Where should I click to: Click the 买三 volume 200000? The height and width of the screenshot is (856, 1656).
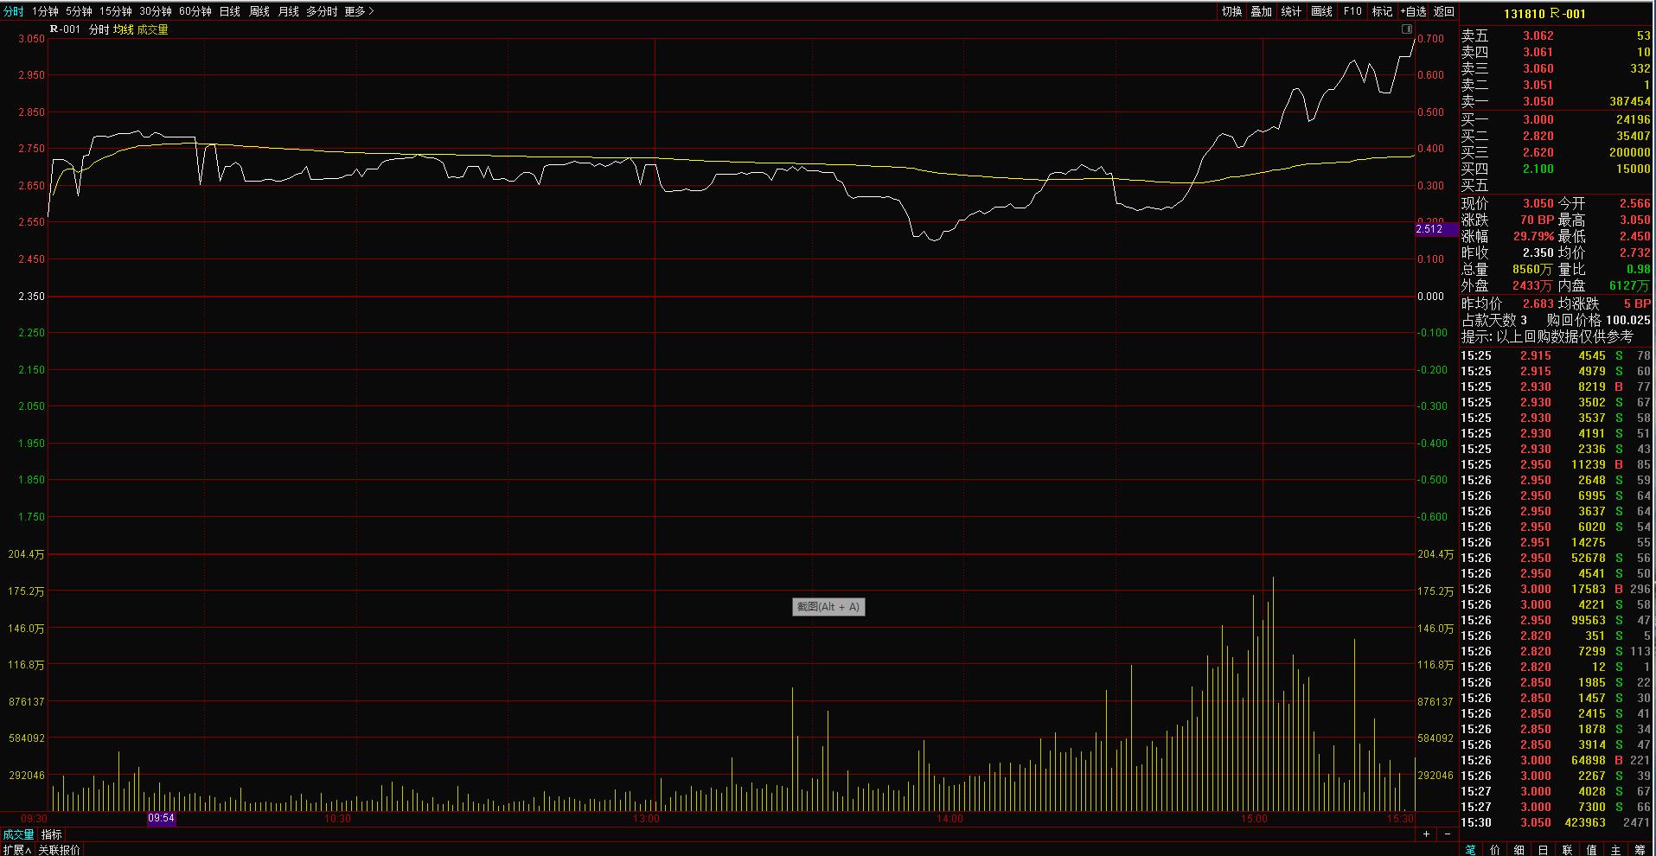point(1628,152)
